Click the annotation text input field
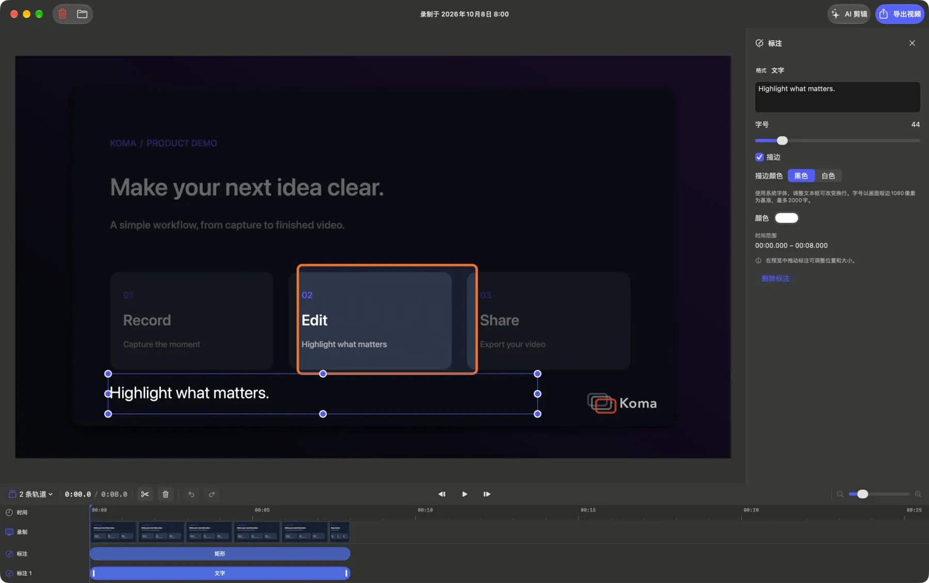The width and height of the screenshot is (929, 583). pyautogui.click(x=837, y=97)
